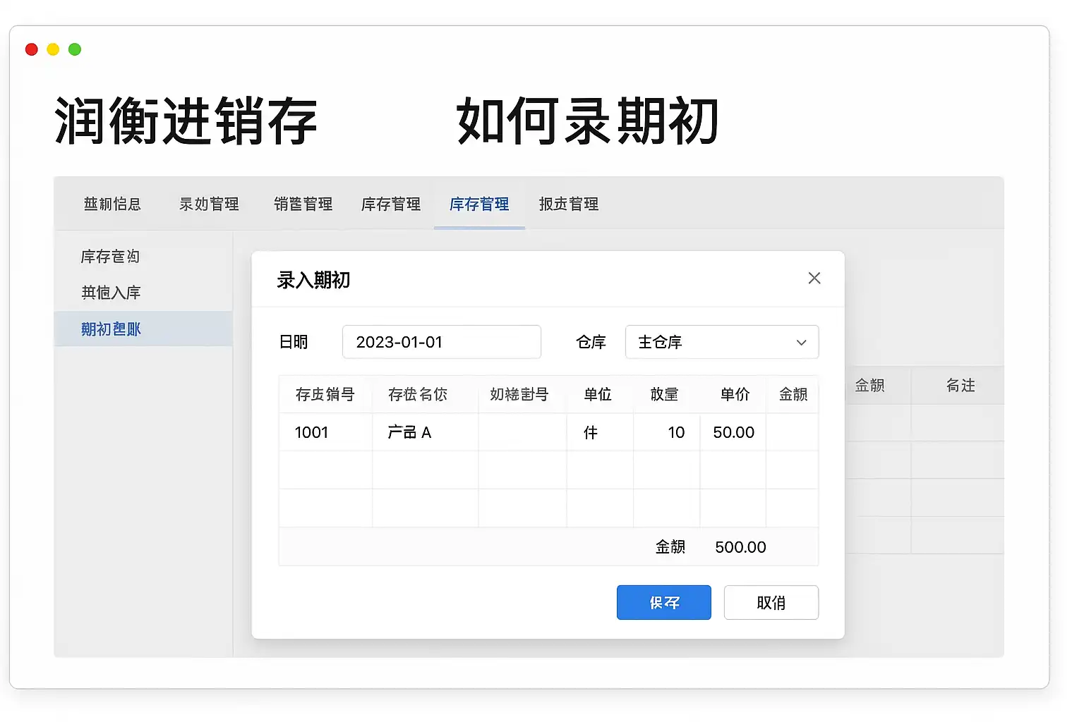The width and height of the screenshot is (1084, 722).
Task: Select the first tab 基础信息
Action: [112, 204]
